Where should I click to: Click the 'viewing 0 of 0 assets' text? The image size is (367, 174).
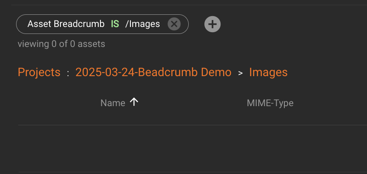(x=61, y=44)
